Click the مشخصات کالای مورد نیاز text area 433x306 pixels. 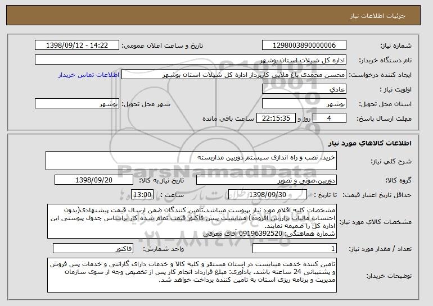pyautogui.click(x=192, y=221)
